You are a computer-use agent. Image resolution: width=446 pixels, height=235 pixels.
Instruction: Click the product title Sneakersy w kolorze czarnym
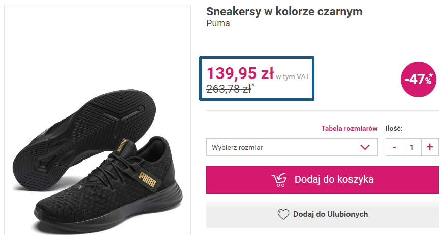coord(284,12)
